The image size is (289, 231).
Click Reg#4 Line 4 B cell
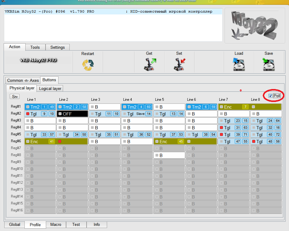[x=137, y=128]
